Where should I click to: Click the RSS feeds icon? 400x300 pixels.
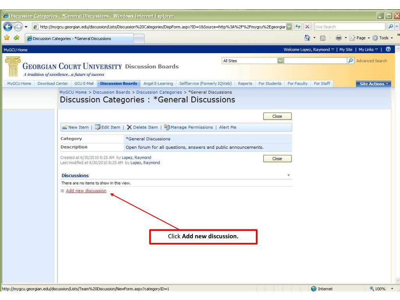(323, 38)
